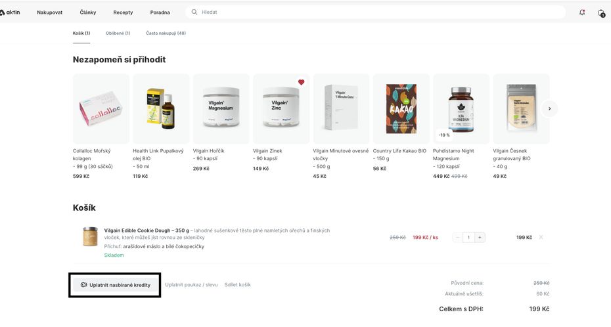Show next products with carousel arrow
This screenshot has height=327, width=611.
[x=549, y=108]
